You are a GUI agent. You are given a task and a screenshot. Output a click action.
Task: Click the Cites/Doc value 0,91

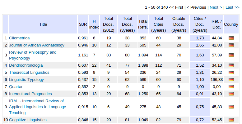(x=200, y=94)
